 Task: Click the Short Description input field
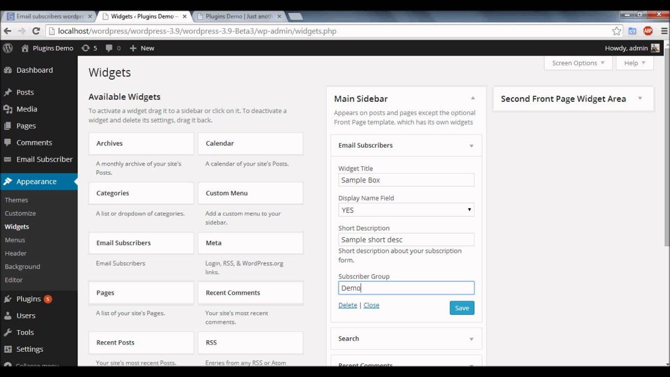pos(406,240)
